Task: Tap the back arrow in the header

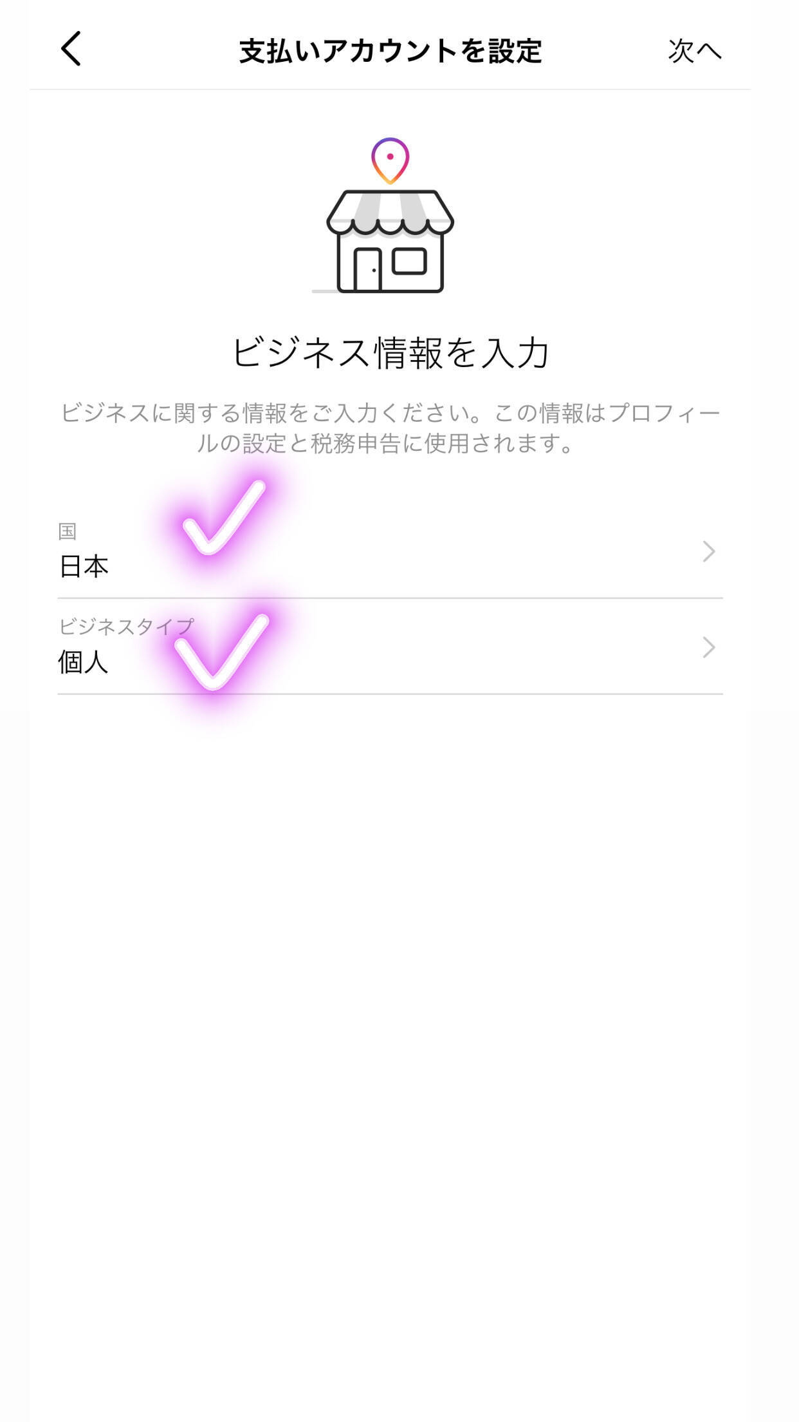Action: click(x=71, y=49)
